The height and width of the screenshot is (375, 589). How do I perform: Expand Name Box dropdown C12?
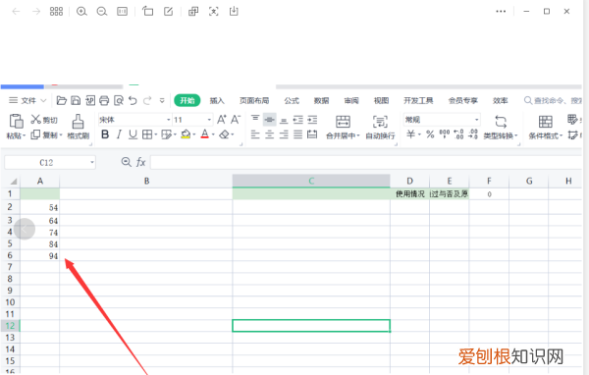point(92,162)
